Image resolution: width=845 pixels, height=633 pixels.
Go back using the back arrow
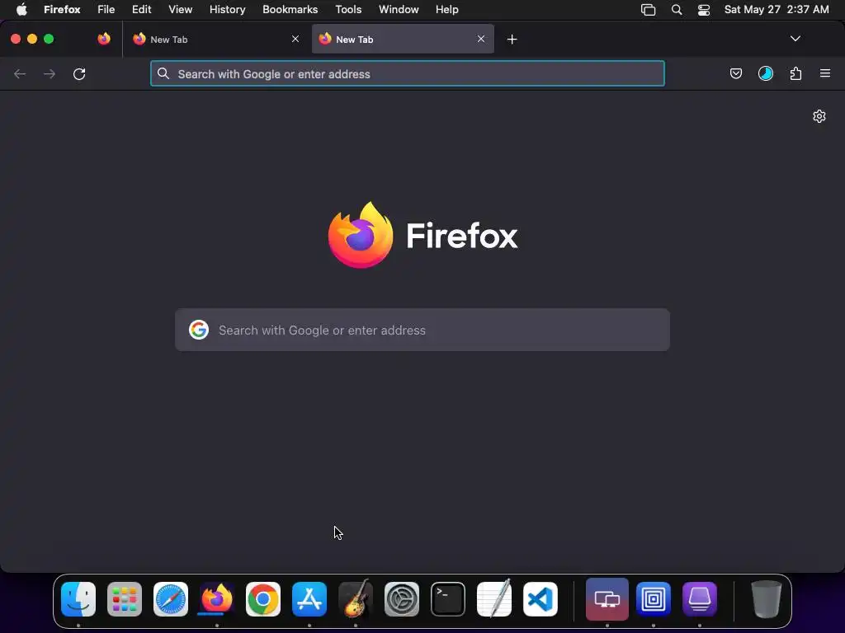pyautogui.click(x=20, y=73)
